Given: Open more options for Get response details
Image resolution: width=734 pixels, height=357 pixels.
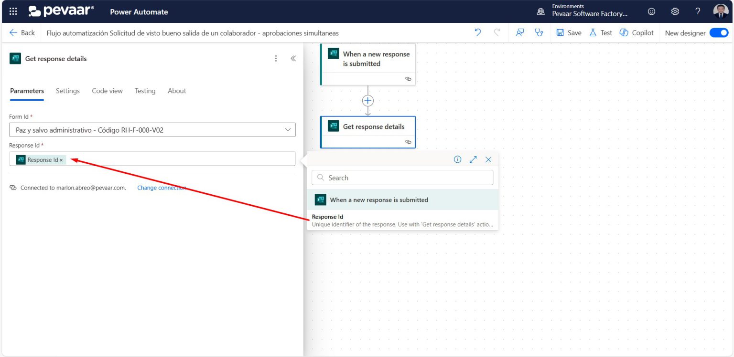Looking at the screenshot, I should (276, 58).
